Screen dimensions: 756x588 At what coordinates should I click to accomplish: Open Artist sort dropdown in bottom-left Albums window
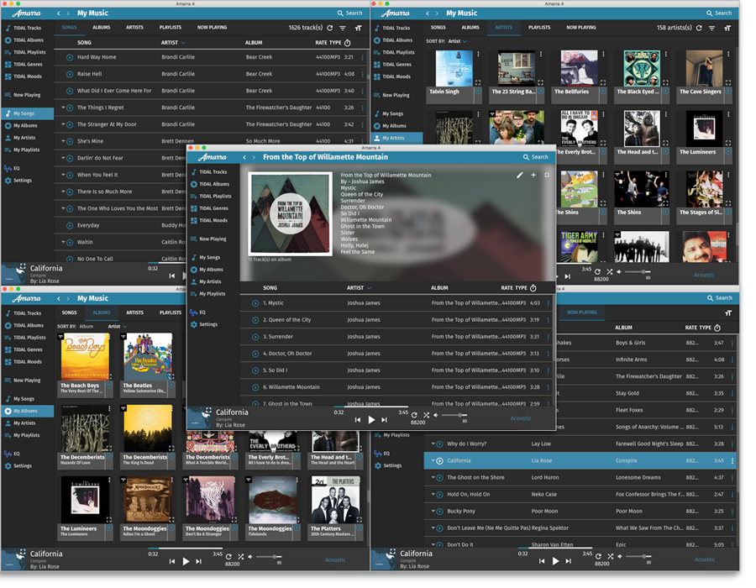[117, 327]
